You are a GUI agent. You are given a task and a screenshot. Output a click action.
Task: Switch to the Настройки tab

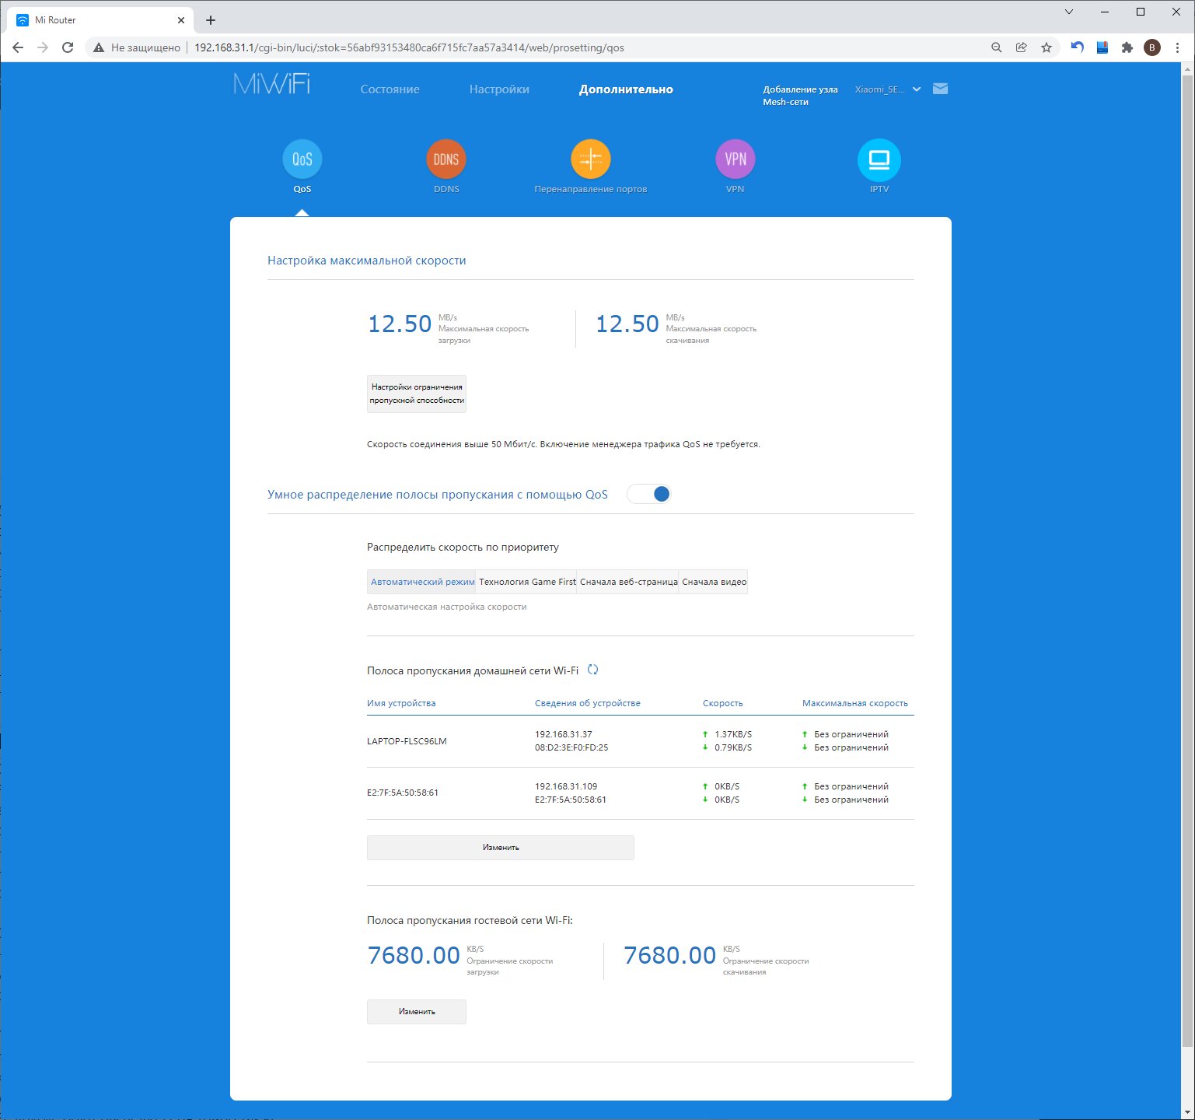pyautogui.click(x=499, y=89)
